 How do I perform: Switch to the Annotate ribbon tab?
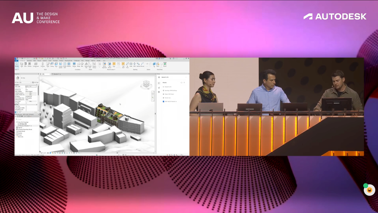point(55,61)
